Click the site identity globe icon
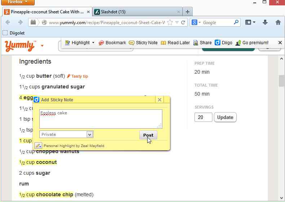The width and height of the screenshot is (285, 202). [44, 23]
